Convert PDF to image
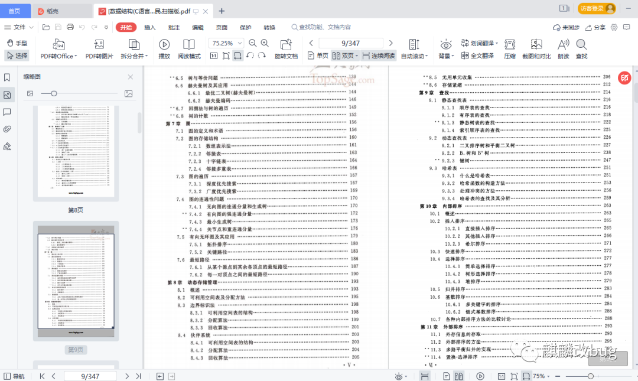Screen dimensions: 638x381 pyautogui.click(x=99, y=49)
